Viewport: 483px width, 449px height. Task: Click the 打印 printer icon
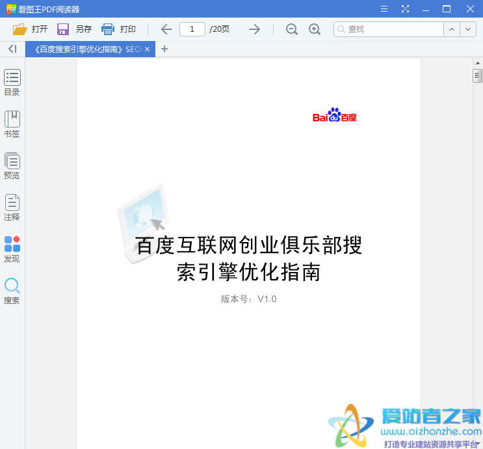tap(108, 29)
